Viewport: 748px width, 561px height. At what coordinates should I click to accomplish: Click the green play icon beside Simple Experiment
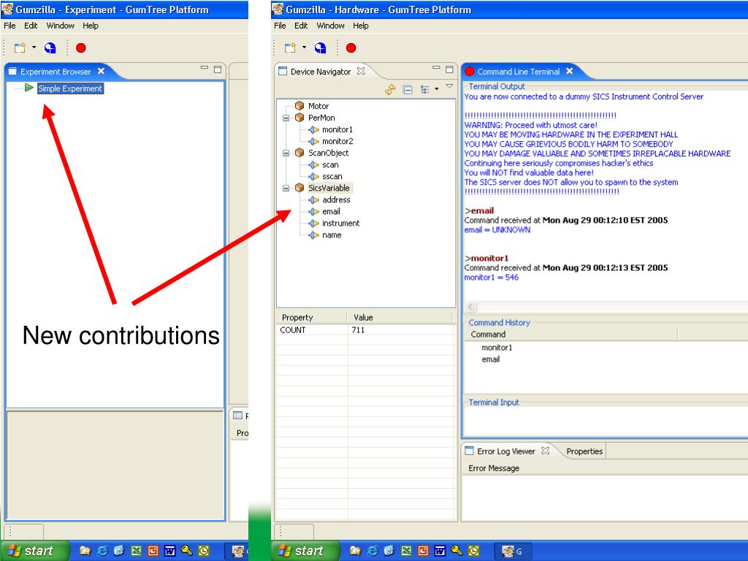click(28, 88)
